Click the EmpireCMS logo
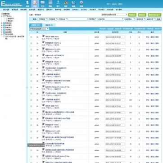163x163 pixels. [11, 4]
